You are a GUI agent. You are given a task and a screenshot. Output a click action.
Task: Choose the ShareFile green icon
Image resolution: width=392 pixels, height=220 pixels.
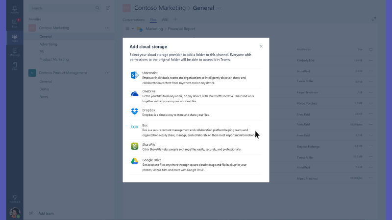(x=135, y=146)
